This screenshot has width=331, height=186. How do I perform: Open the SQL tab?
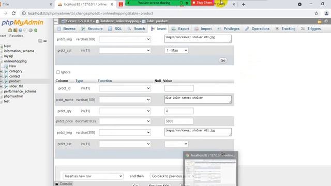[115, 29]
